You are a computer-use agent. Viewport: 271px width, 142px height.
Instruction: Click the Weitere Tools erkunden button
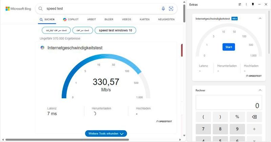pos(106,134)
